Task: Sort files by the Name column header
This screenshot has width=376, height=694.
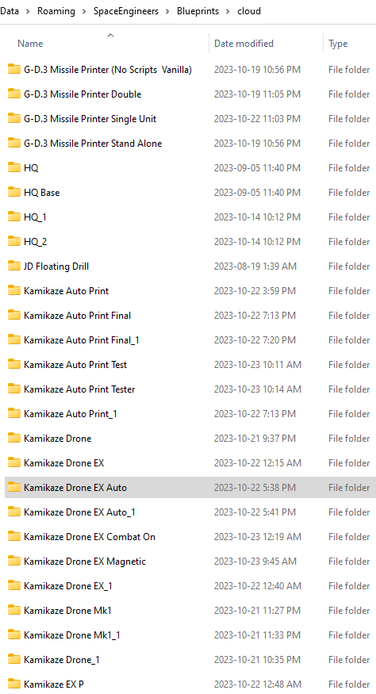Action: pyautogui.click(x=30, y=44)
